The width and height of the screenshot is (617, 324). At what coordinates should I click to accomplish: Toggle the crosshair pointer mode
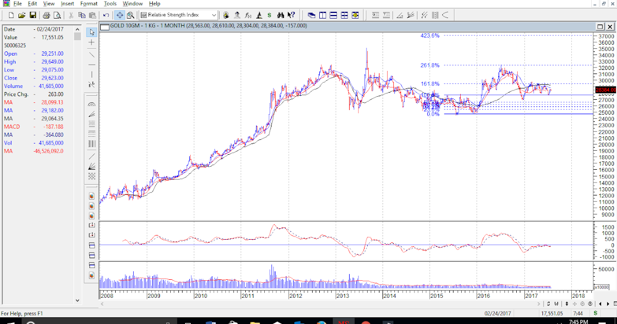(x=120, y=15)
